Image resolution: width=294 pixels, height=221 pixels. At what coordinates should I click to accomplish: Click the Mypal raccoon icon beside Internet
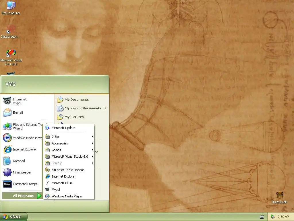7,101
